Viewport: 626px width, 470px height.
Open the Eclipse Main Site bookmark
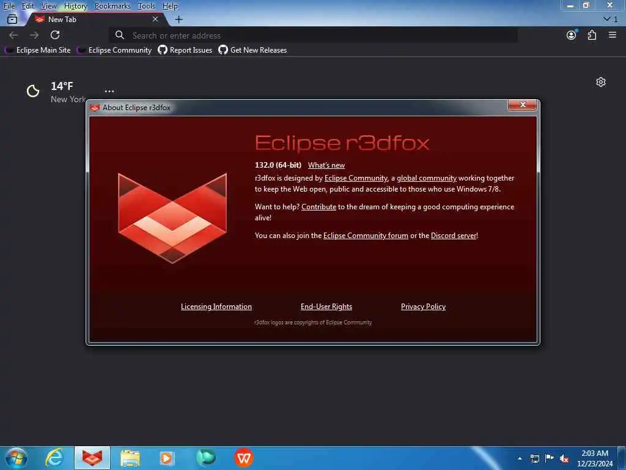coord(38,50)
